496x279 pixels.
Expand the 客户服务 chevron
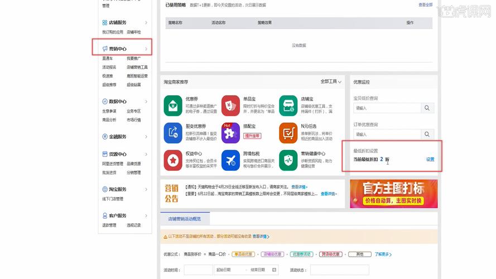[146, 215]
